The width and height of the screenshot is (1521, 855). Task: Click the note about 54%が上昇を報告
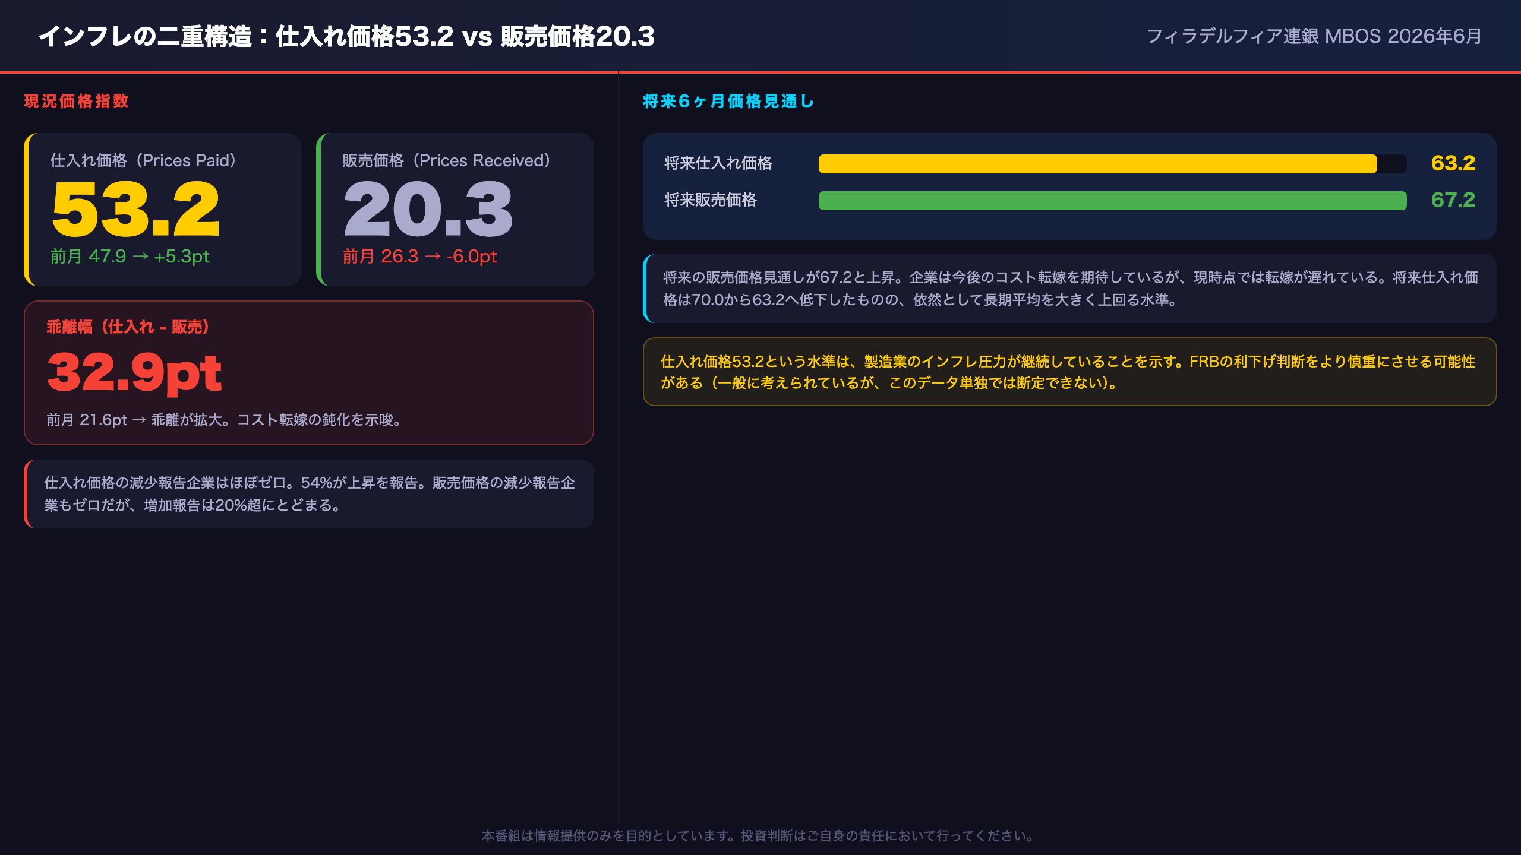309,494
